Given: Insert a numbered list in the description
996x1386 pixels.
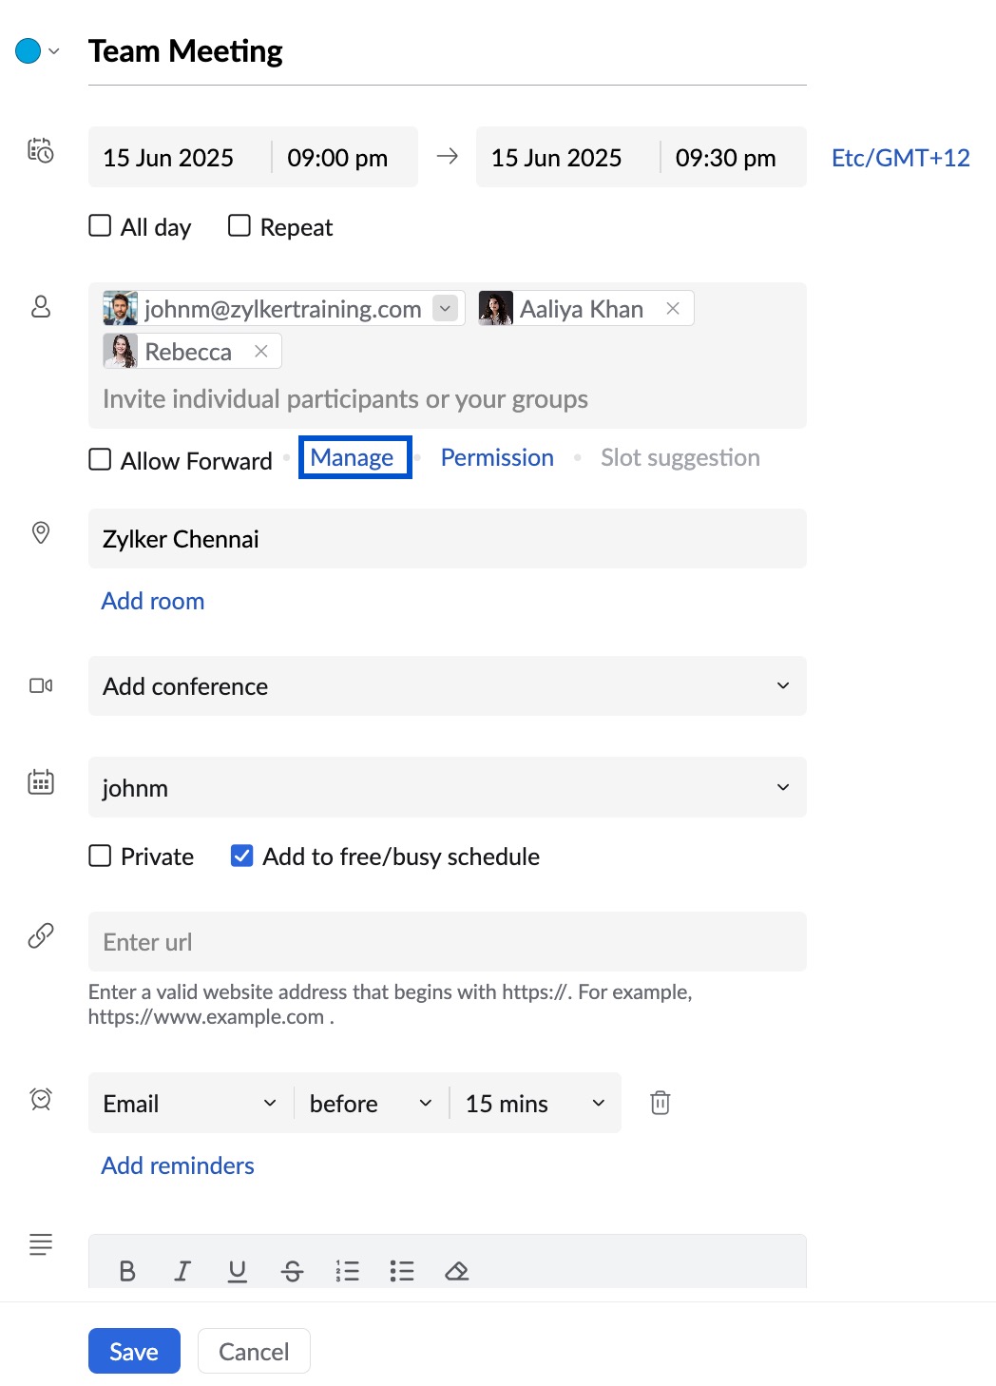Looking at the screenshot, I should pyautogui.click(x=347, y=1271).
